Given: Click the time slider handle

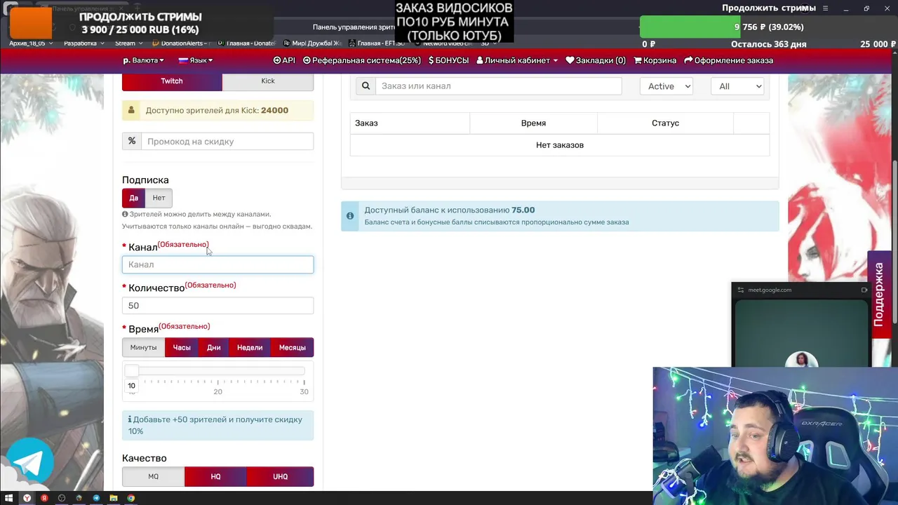Looking at the screenshot, I should tap(131, 371).
